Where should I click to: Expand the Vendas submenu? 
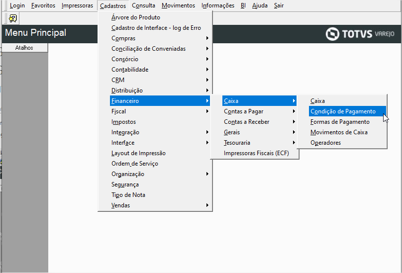pos(160,205)
